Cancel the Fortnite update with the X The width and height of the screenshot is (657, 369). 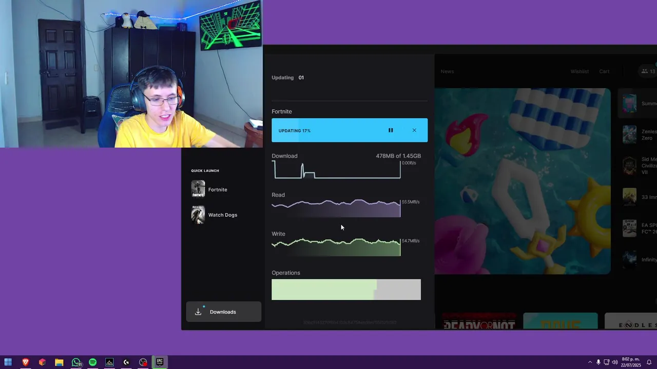tap(414, 130)
